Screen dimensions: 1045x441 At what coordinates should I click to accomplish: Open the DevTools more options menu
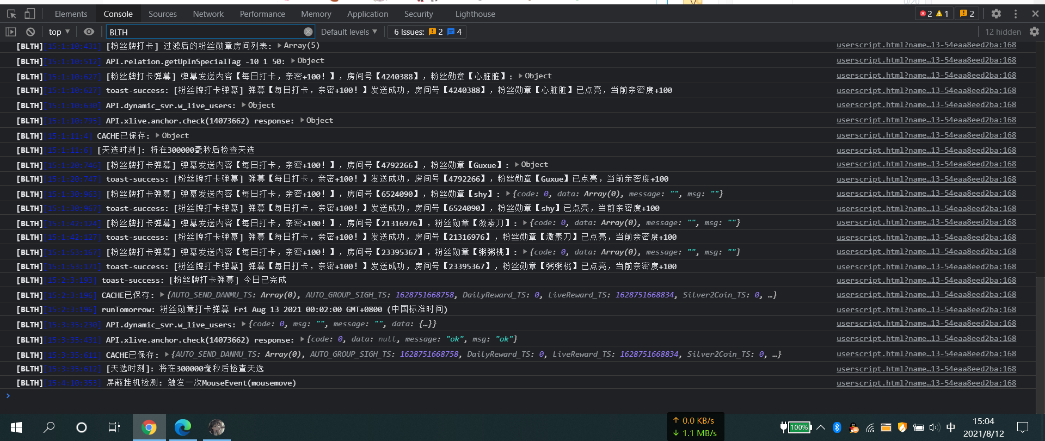pos(1016,14)
